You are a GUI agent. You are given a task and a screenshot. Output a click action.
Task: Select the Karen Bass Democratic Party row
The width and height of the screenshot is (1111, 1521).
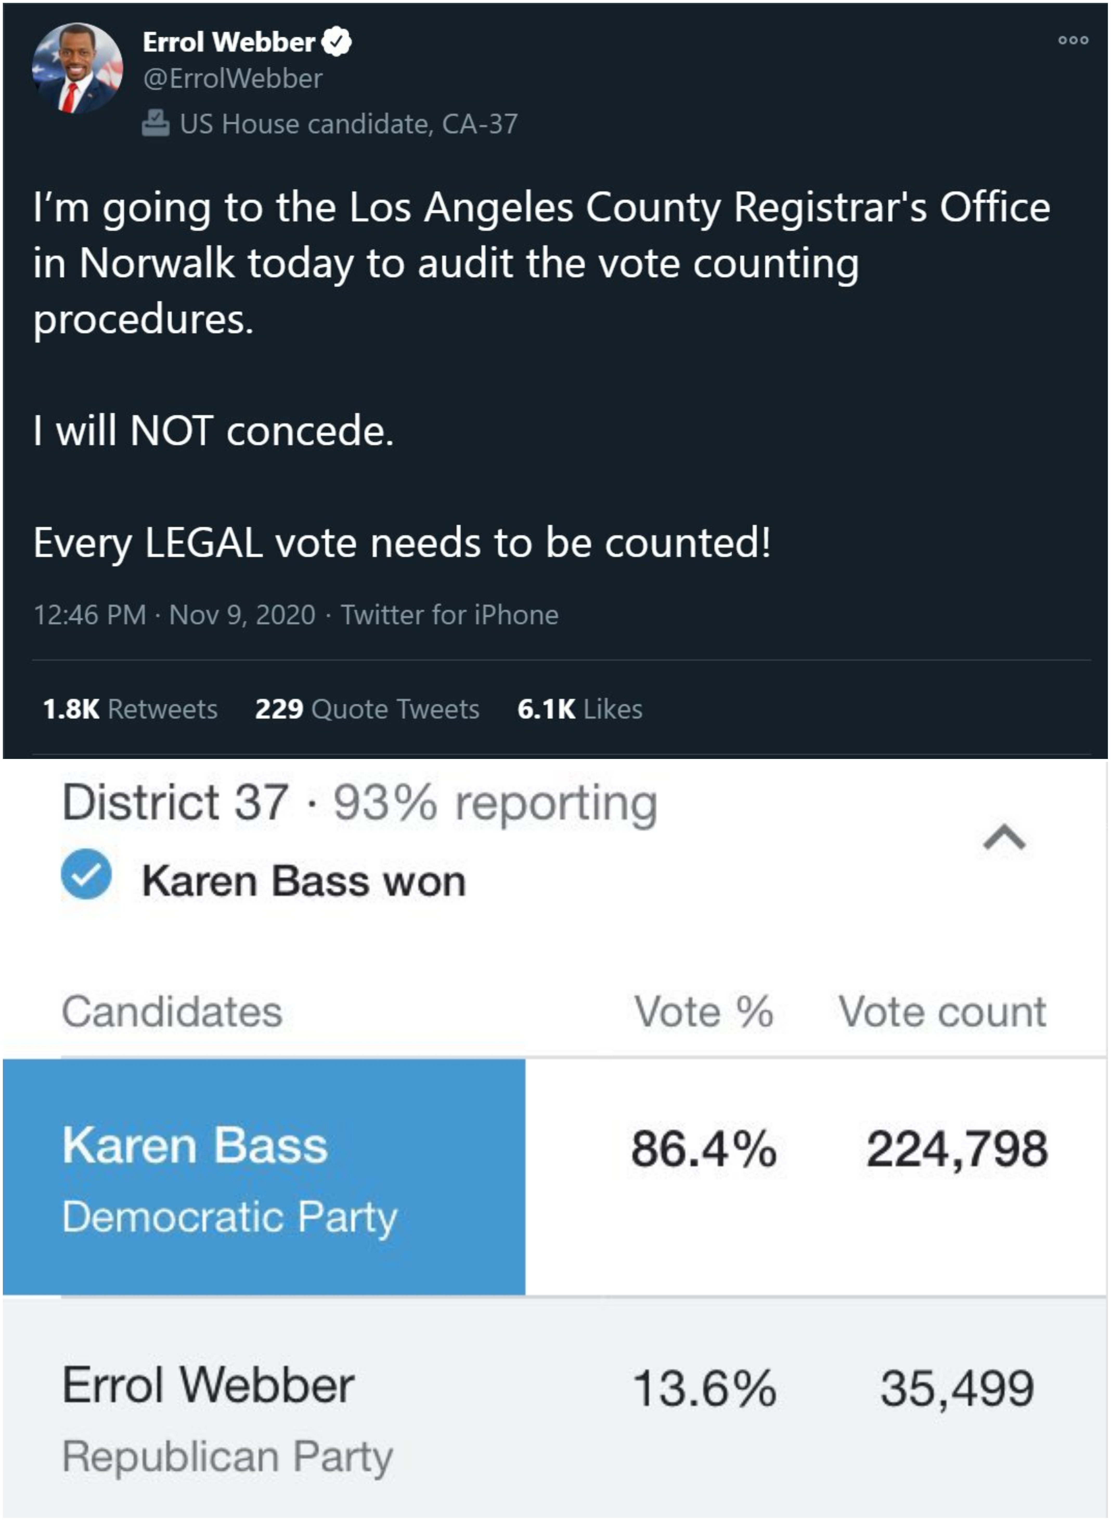click(x=555, y=1177)
